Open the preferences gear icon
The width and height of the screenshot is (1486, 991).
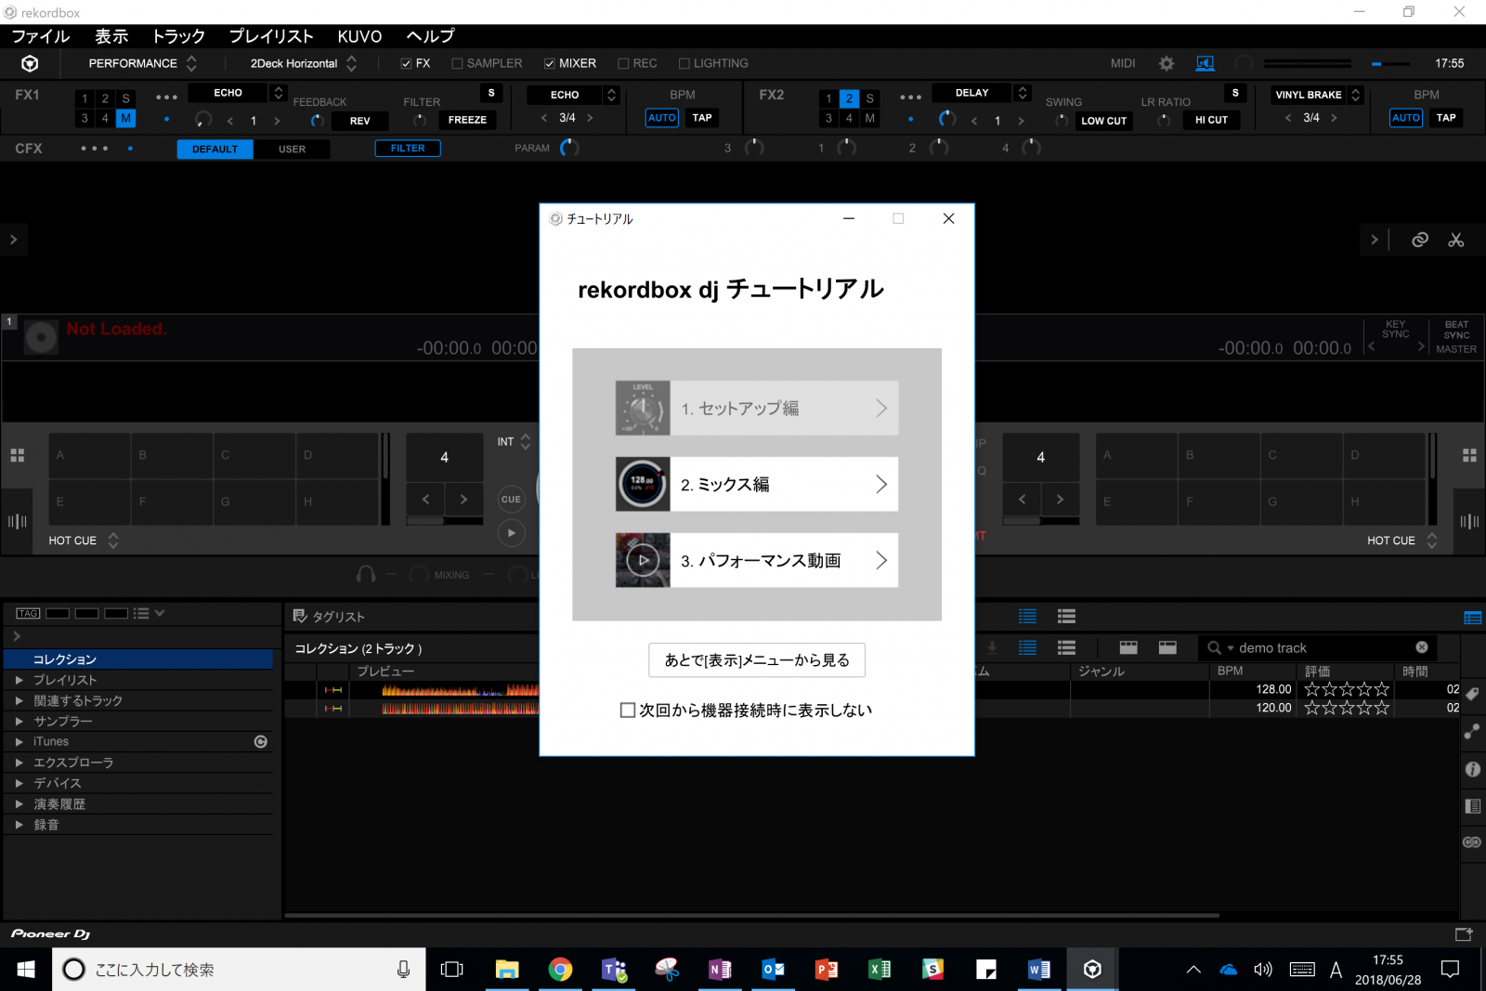point(1167,63)
